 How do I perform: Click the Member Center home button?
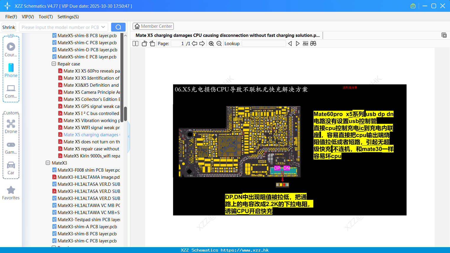(153, 26)
